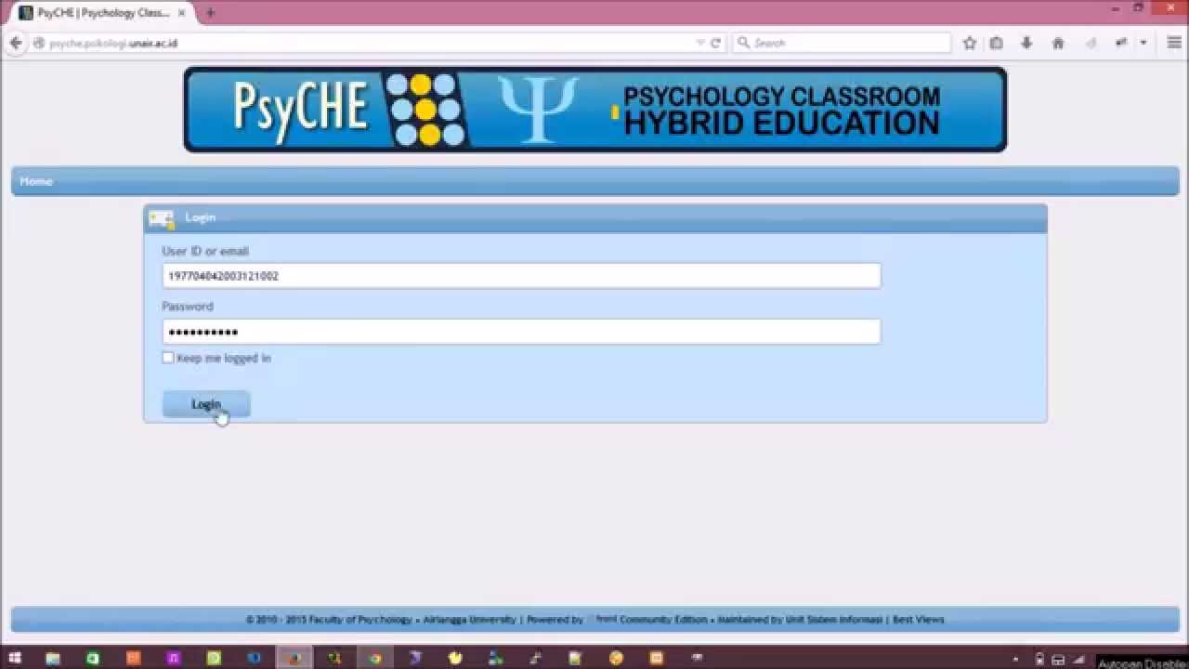The width and height of the screenshot is (1189, 669).
Task: Switch to Firefox on the taskbar
Action: (x=294, y=658)
